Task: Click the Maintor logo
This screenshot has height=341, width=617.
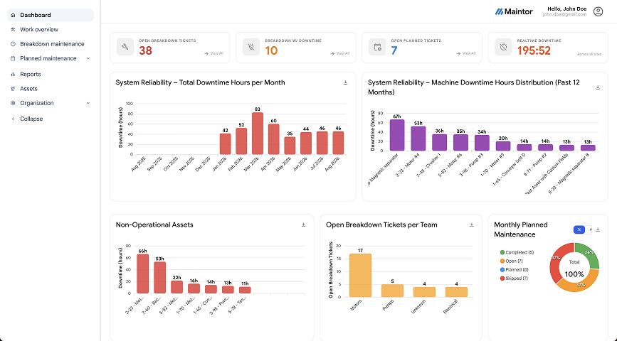Action: tap(514, 11)
